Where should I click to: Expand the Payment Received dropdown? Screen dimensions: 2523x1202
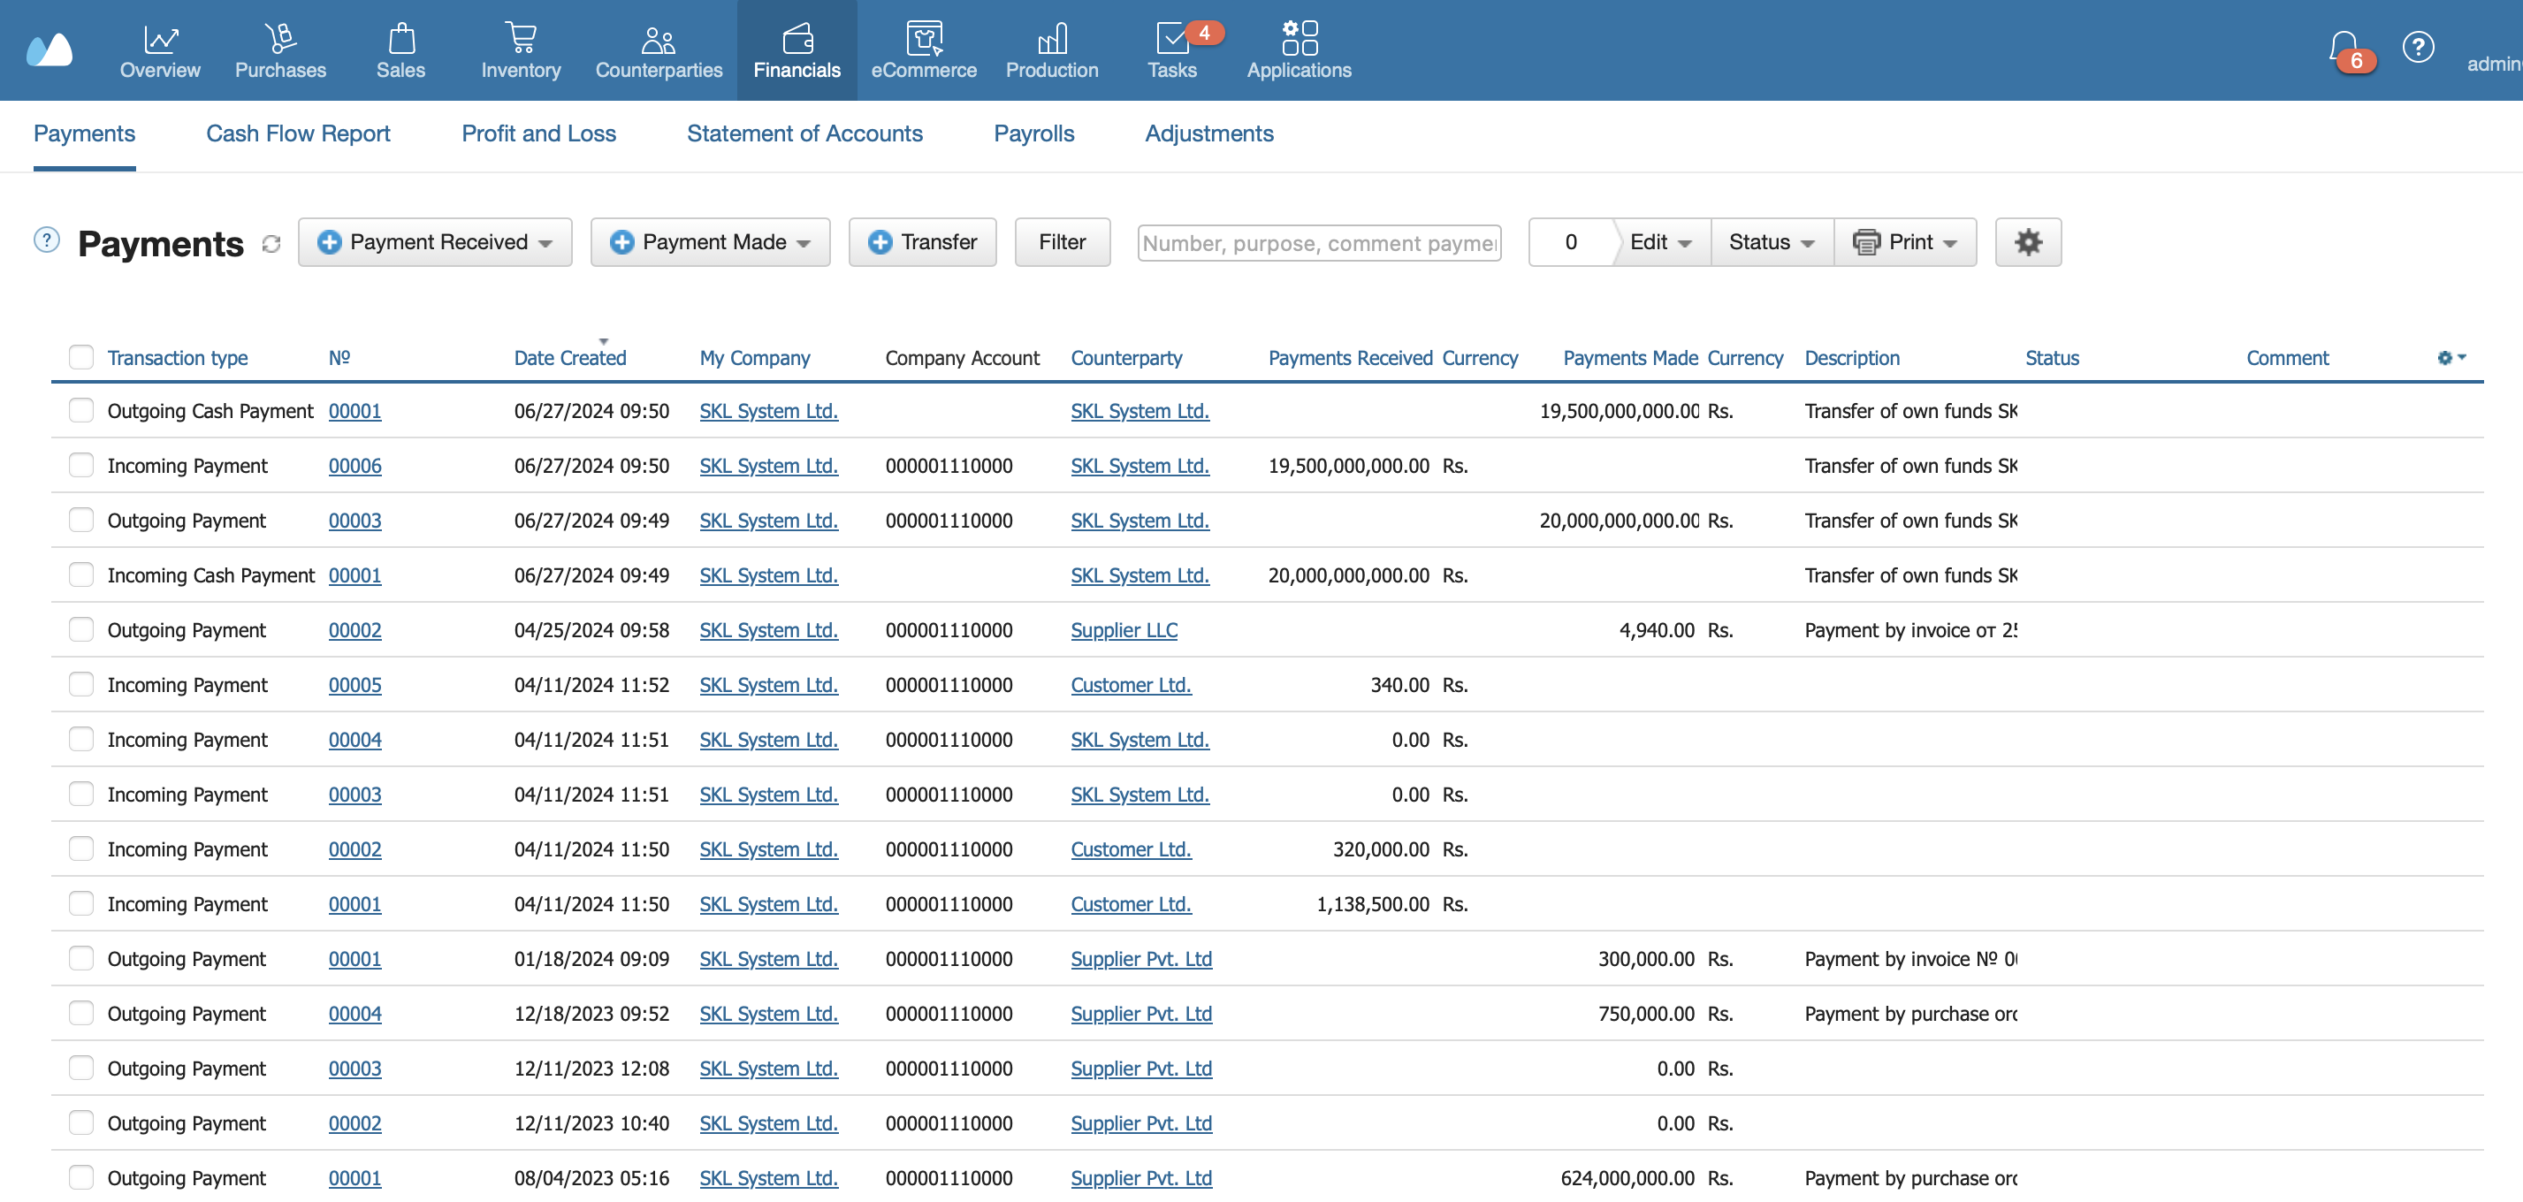[x=435, y=242]
